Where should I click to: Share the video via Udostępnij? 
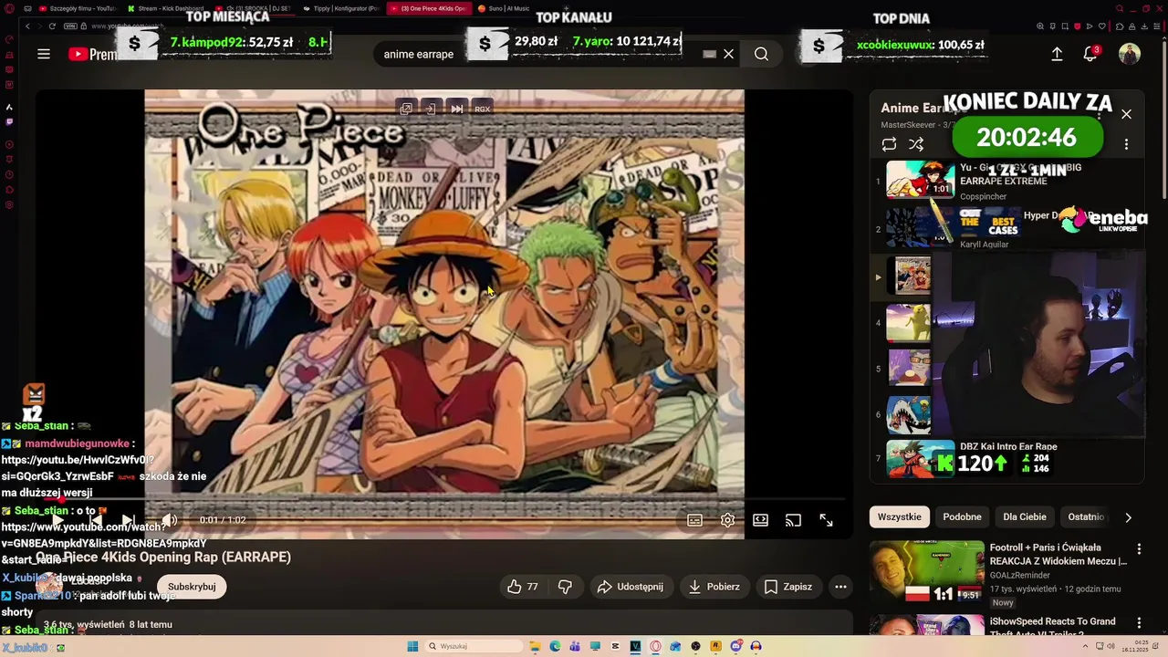click(631, 587)
